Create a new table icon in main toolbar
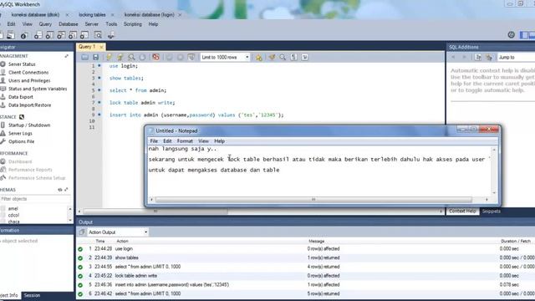Screen dimensions: 535x301 49,35
